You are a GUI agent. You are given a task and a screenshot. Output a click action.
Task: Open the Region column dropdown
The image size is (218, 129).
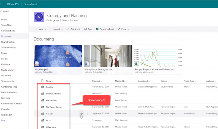coord(168,81)
